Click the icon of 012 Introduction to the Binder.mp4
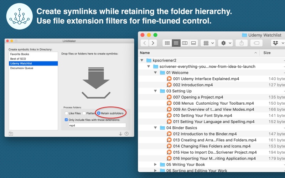Image resolution: width=285 pixels, height=178 pixels. tap(169, 134)
